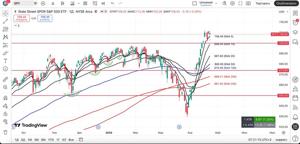Select the 1Г date range
The width and height of the screenshot is (300, 144).
point(58,139)
